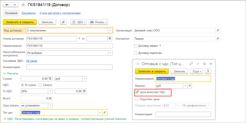Open the ЭДО dropdown menu
246x123 pixels.
pyautogui.click(x=79, y=22)
